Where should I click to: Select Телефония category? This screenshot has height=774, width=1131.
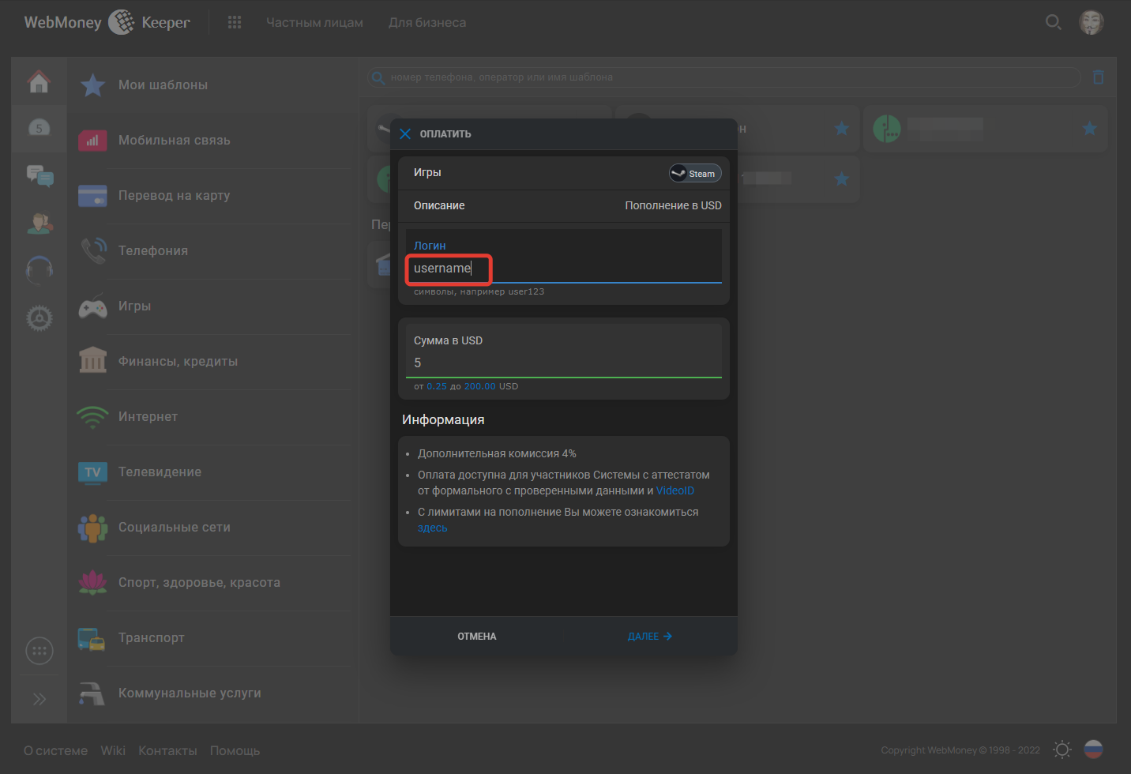(213, 251)
